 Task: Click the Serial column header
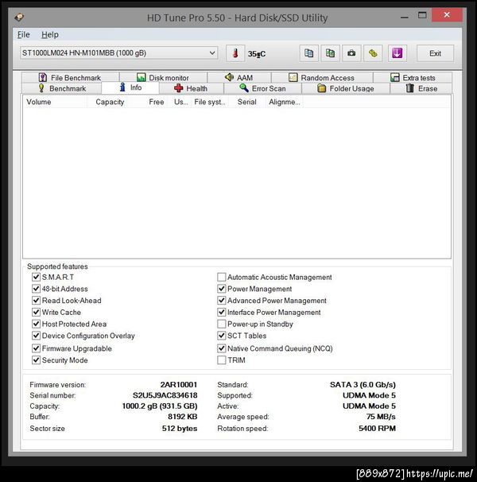click(x=246, y=102)
